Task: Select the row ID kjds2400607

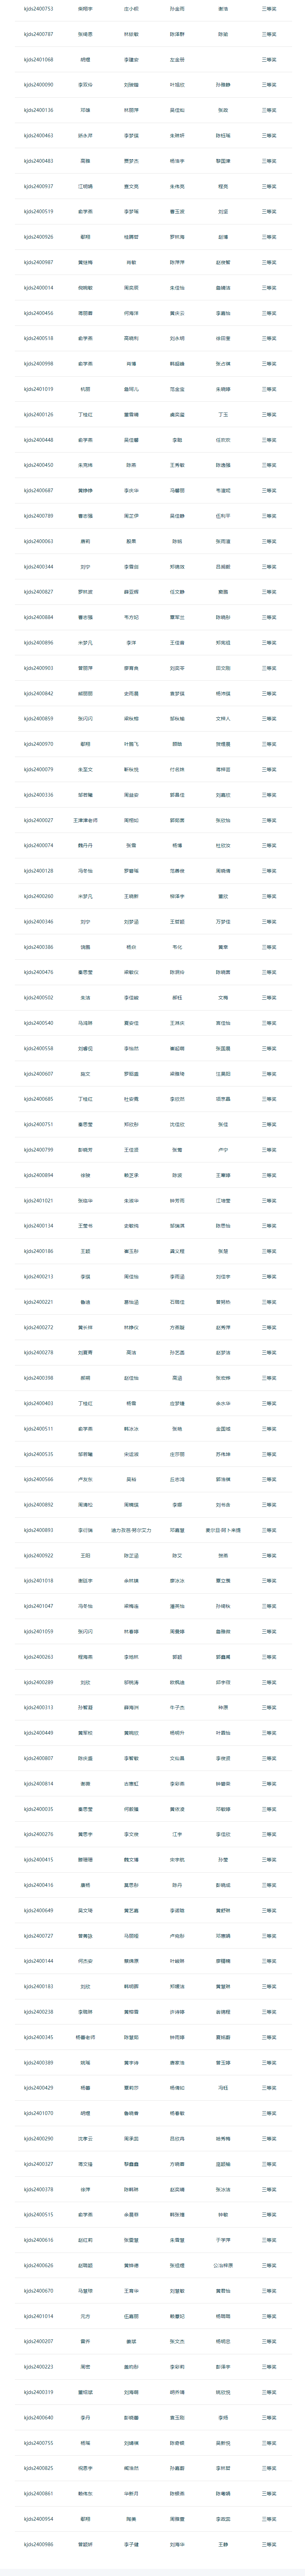Action: (38, 1074)
